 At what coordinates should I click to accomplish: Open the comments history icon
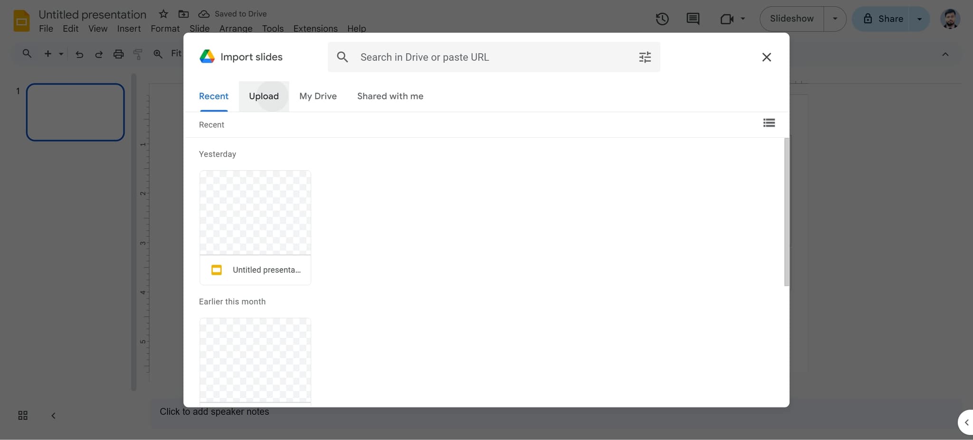point(693,19)
